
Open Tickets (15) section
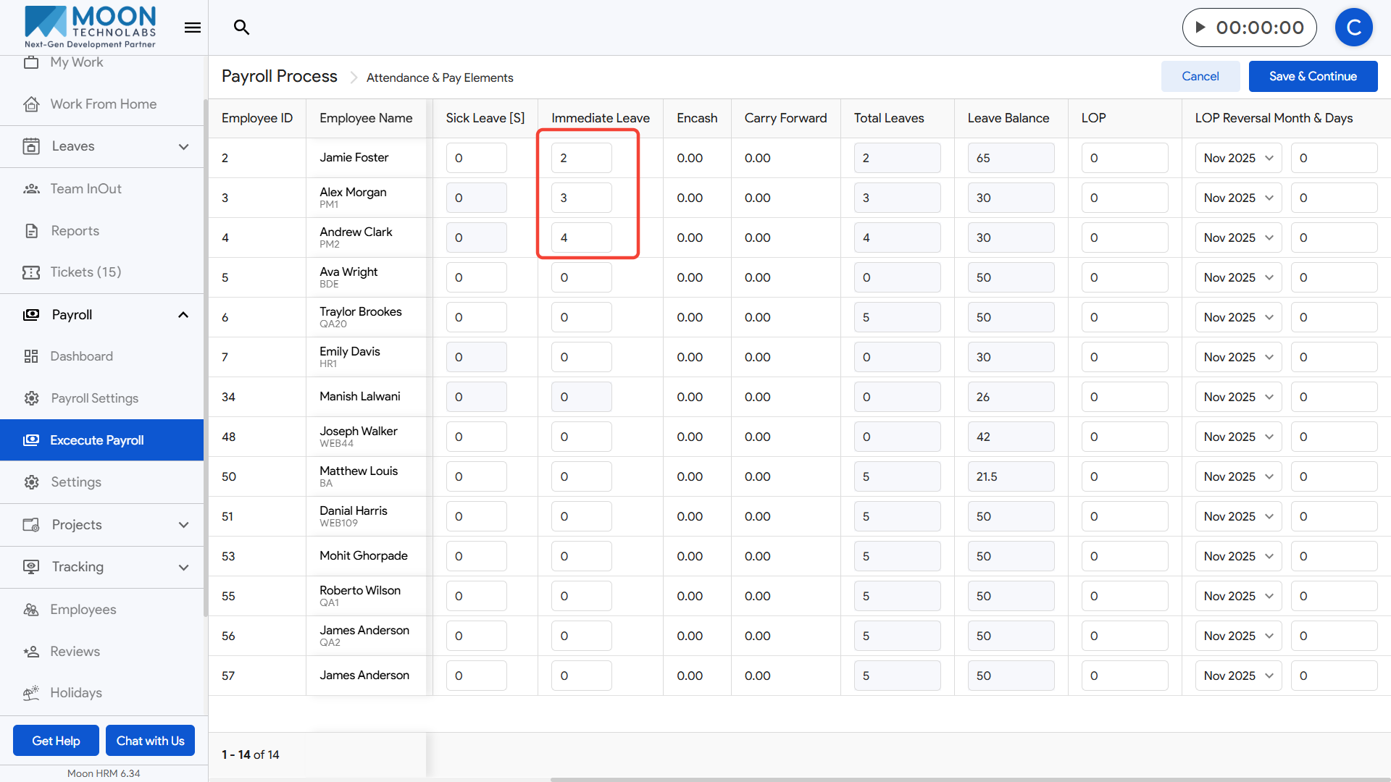click(x=85, y=272)
